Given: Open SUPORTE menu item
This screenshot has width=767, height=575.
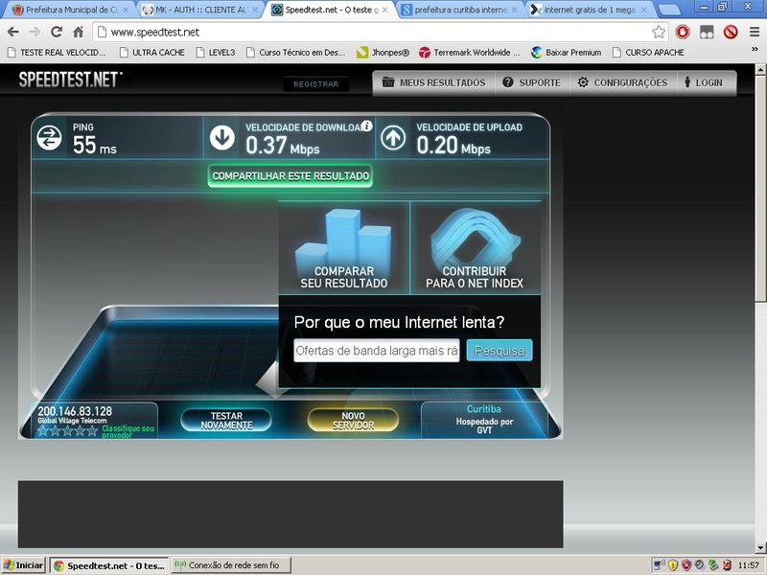Looking at the screenshot, I should (532, 82).
